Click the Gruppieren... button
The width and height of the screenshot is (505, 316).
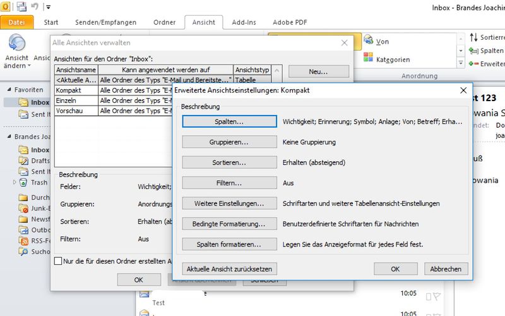(x=229, y=142)
